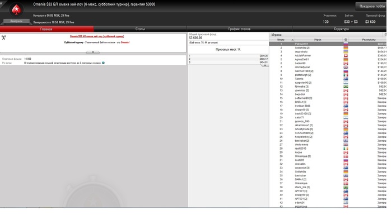Open the red Omania tournament title link
The image size is (392, 220).
[x=97, y=36]
